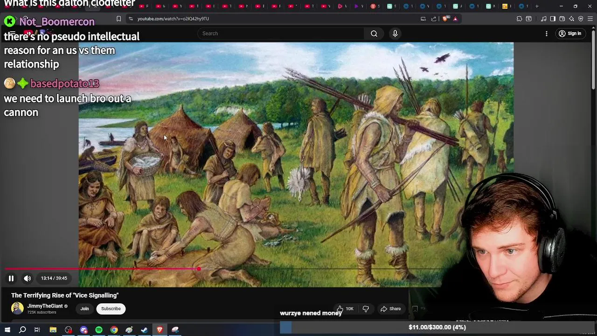
Task: Select the yellow-icon browser tab
Action: point(505,6)
